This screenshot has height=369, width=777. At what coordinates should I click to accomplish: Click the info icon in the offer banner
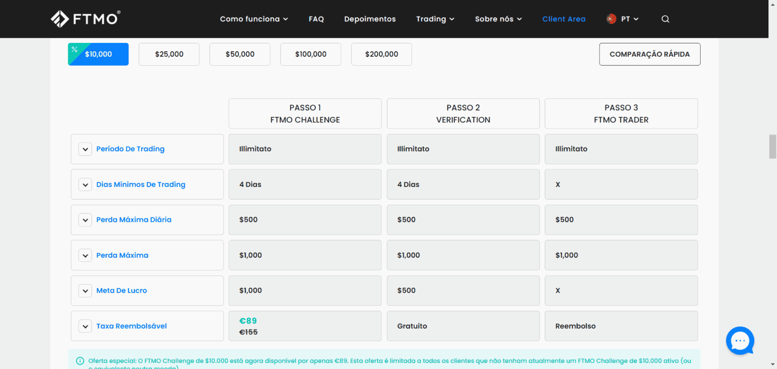point(80,360)
